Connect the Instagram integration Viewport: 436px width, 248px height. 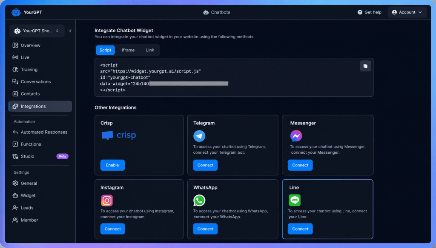112,229
